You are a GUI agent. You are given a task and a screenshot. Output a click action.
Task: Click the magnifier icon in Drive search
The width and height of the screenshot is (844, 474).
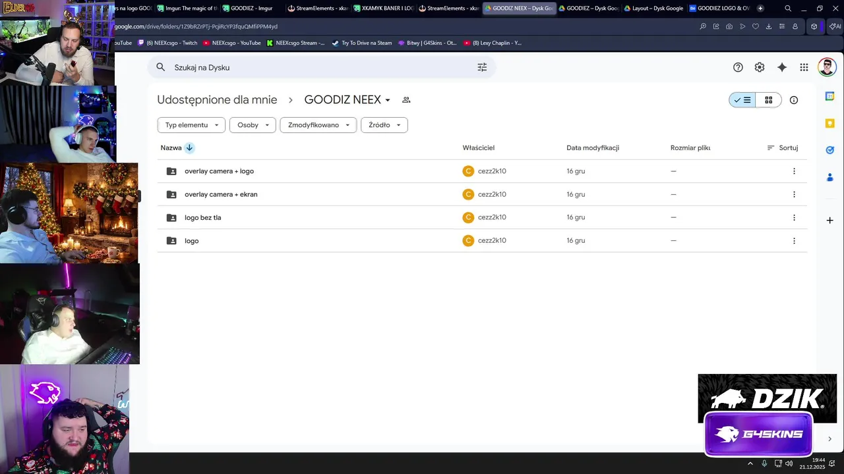click(x=160, y=67)
